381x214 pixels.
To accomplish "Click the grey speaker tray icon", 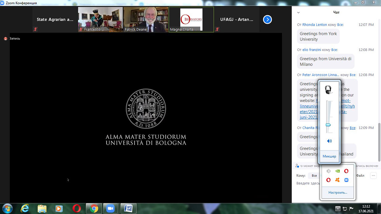I will coord(329,171).
